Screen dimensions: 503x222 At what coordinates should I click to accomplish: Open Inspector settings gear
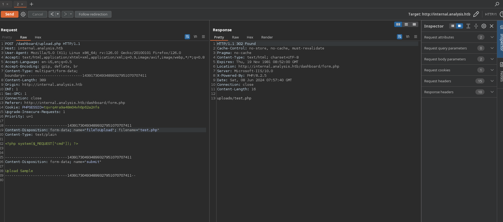484,26
